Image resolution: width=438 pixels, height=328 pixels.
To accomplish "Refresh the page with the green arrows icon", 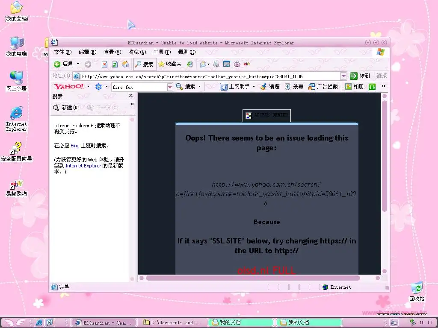I will 115,64.
